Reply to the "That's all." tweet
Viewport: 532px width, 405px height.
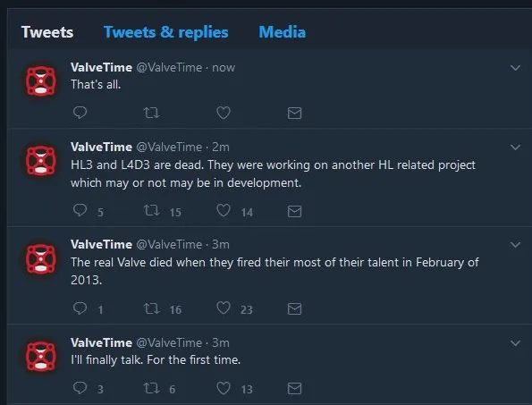(80, 113)
